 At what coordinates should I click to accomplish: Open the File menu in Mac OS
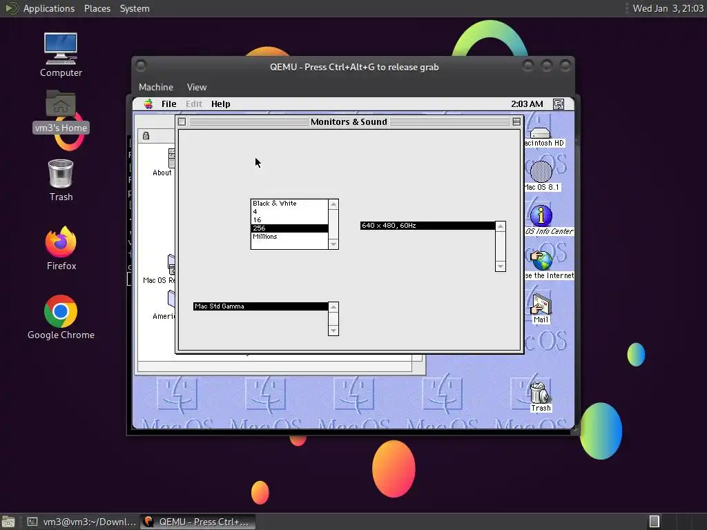tap(168, 104)
